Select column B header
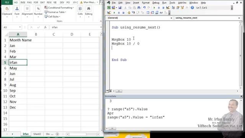245x138 pixels. tap(36, 34)
